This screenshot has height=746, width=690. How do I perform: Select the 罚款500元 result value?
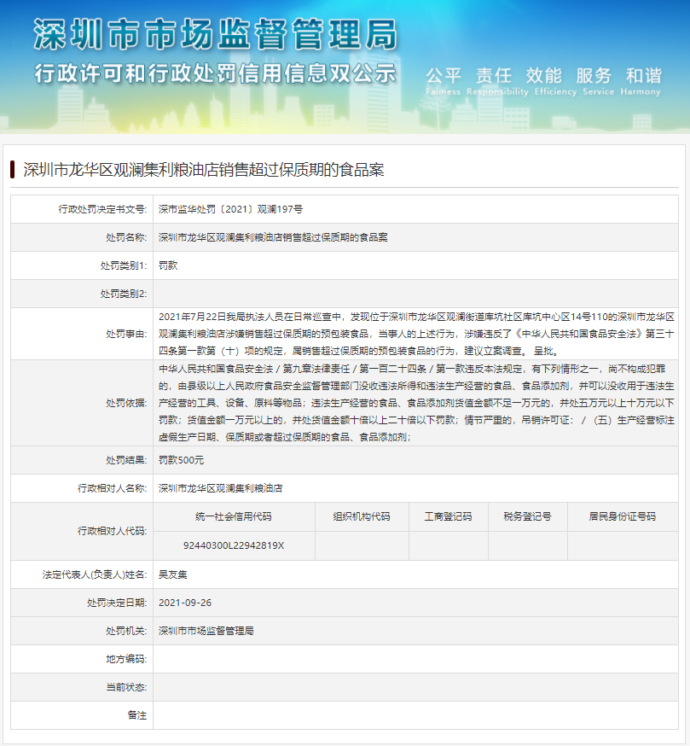pyautogui.click(x=181, y=460)
